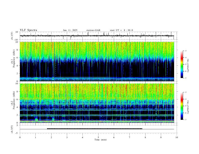
Task: Click the ch.2 spectrogram color scale bar
Action: 182,106
